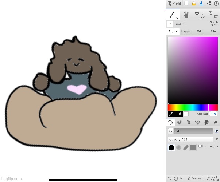This screenshot has height=182, width=220.
Task: Select the smudge brush type
Action: (x=207, y=123)
